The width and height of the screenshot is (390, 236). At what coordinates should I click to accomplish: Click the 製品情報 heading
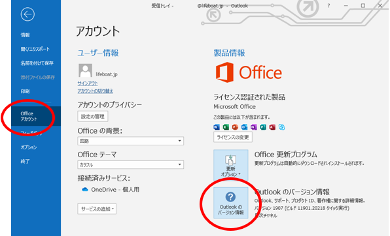229,53
